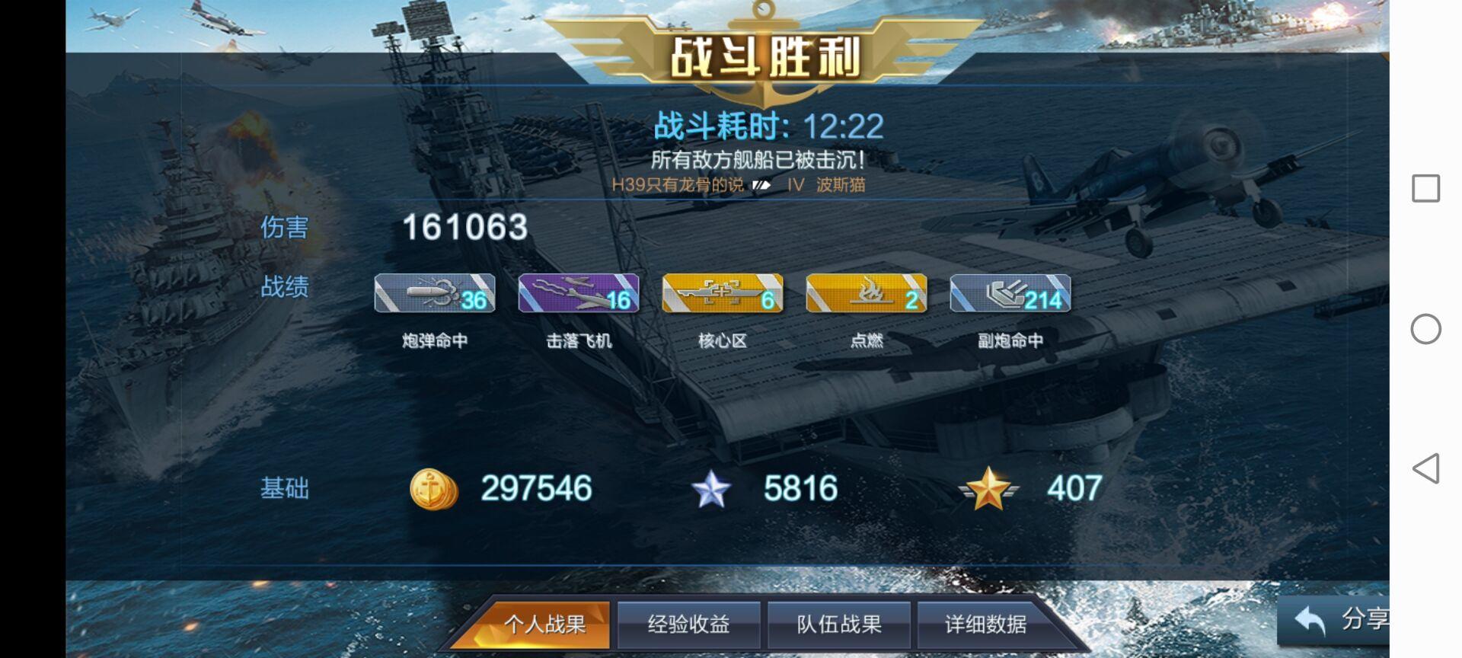
Task: Tap the 核心区 citadel hits badge
Action: (x=723, y=293)
